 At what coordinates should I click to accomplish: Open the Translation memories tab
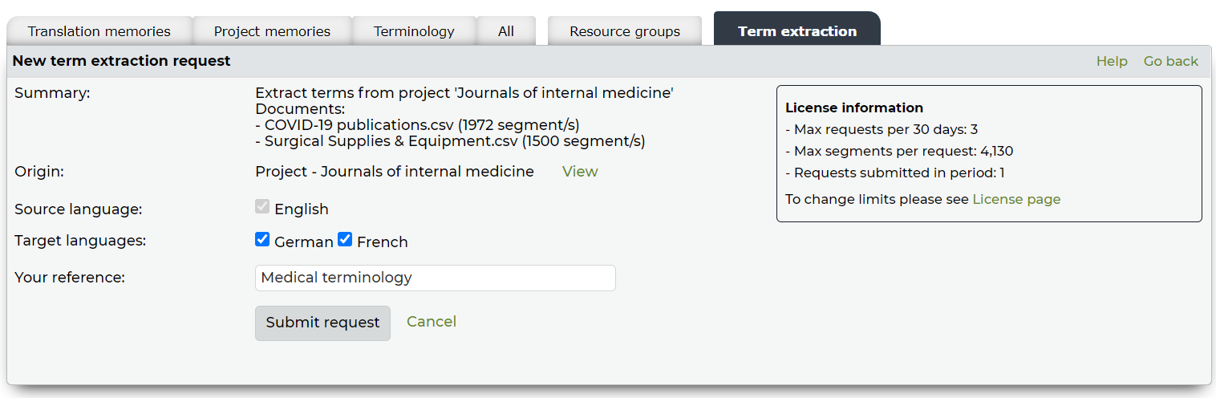tap(99, 31)
